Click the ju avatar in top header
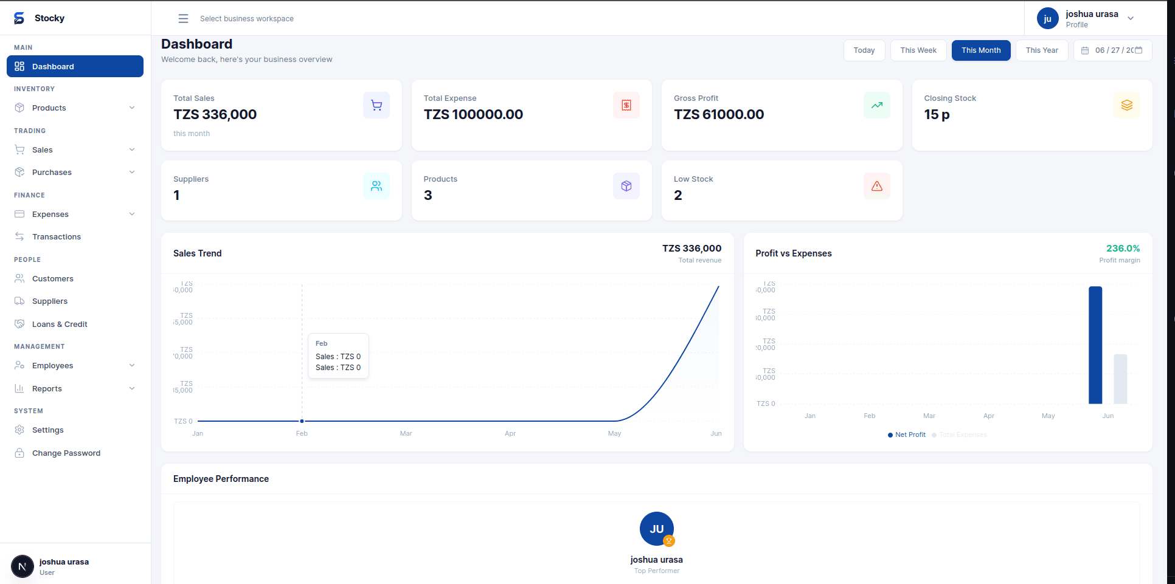This screenshot has height=584, width=1175. (x=1048, y=19)
